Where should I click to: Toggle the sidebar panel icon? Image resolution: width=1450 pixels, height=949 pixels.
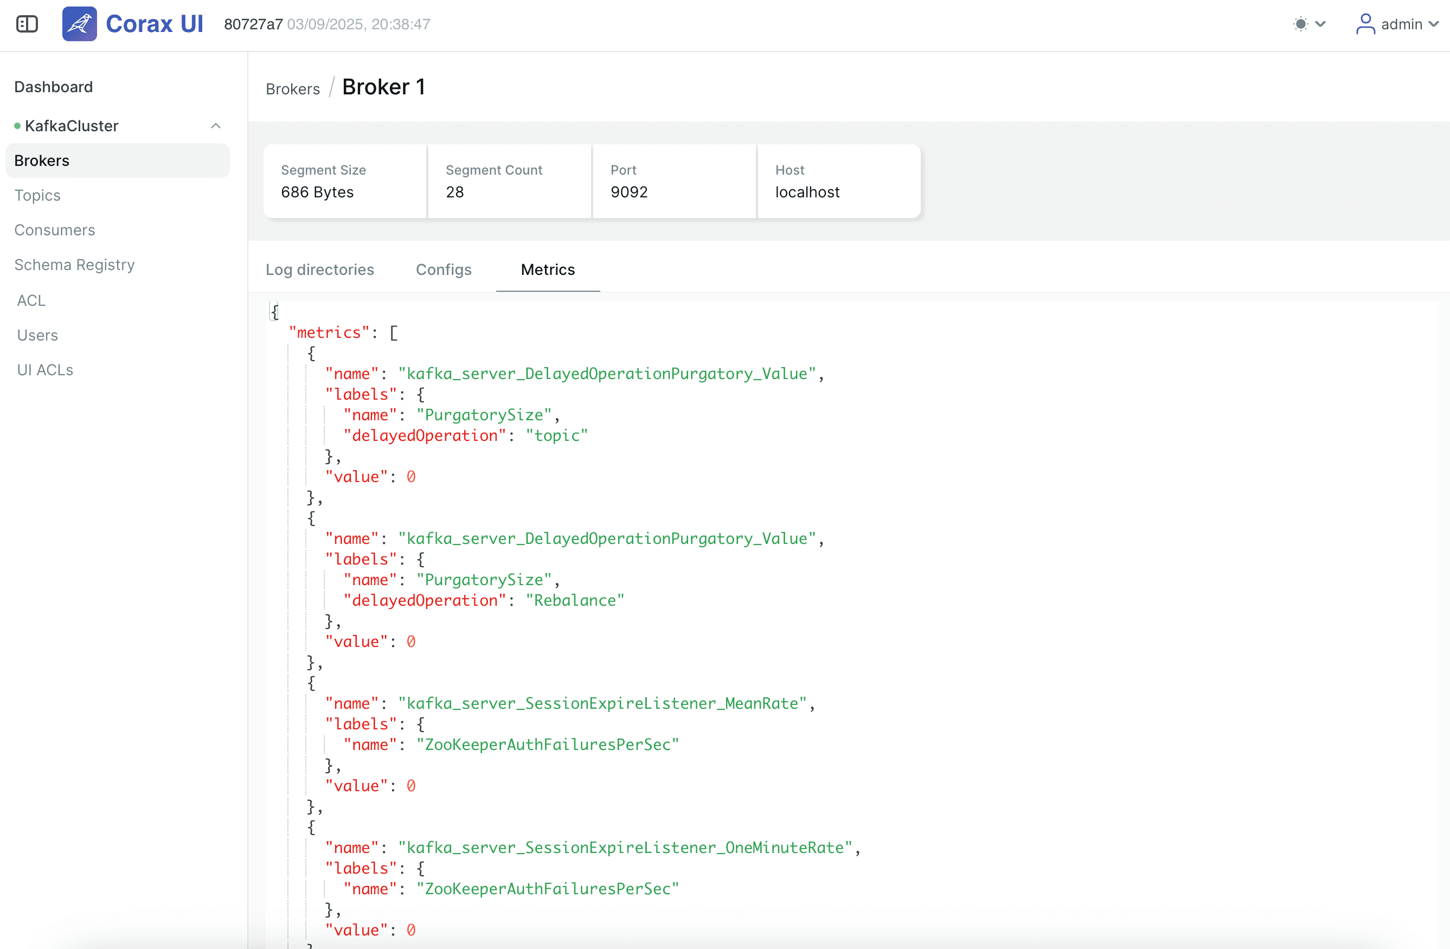point(27,24)
